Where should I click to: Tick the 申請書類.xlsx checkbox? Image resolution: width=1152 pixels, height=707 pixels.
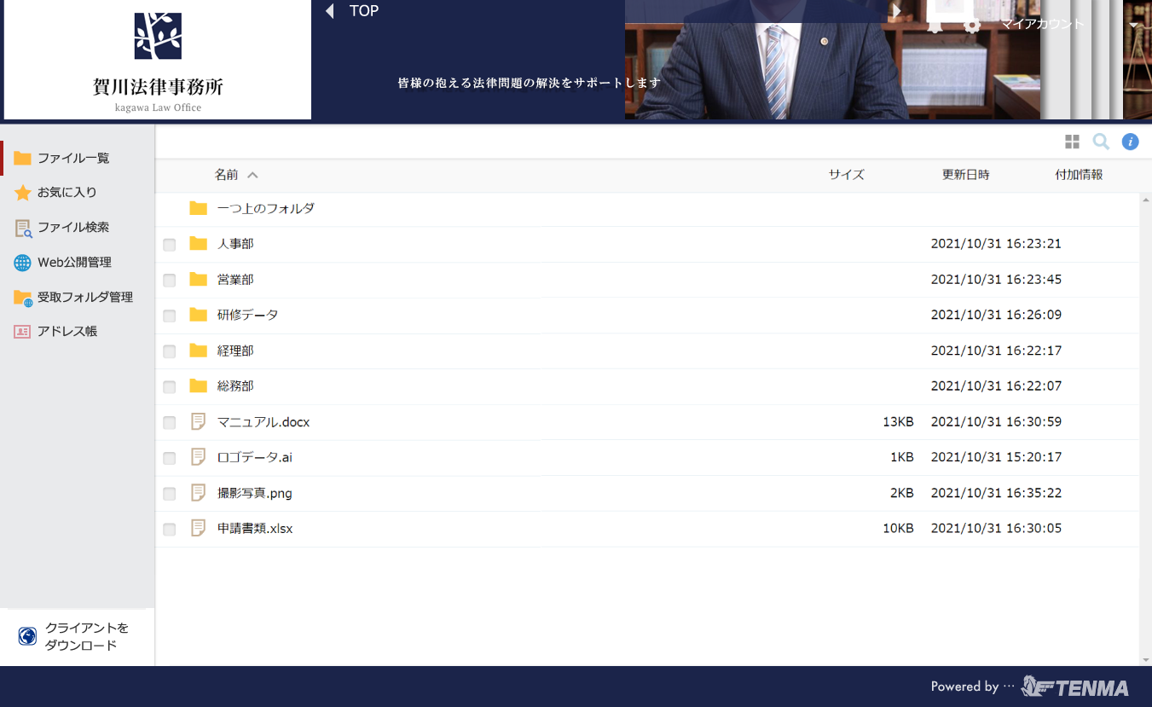170,530
